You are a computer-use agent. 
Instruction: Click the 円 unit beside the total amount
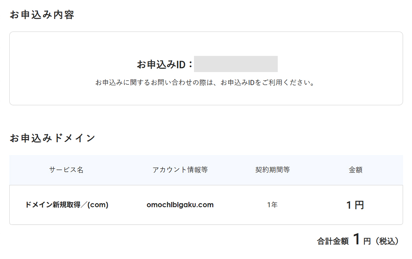tap(367, 242)
